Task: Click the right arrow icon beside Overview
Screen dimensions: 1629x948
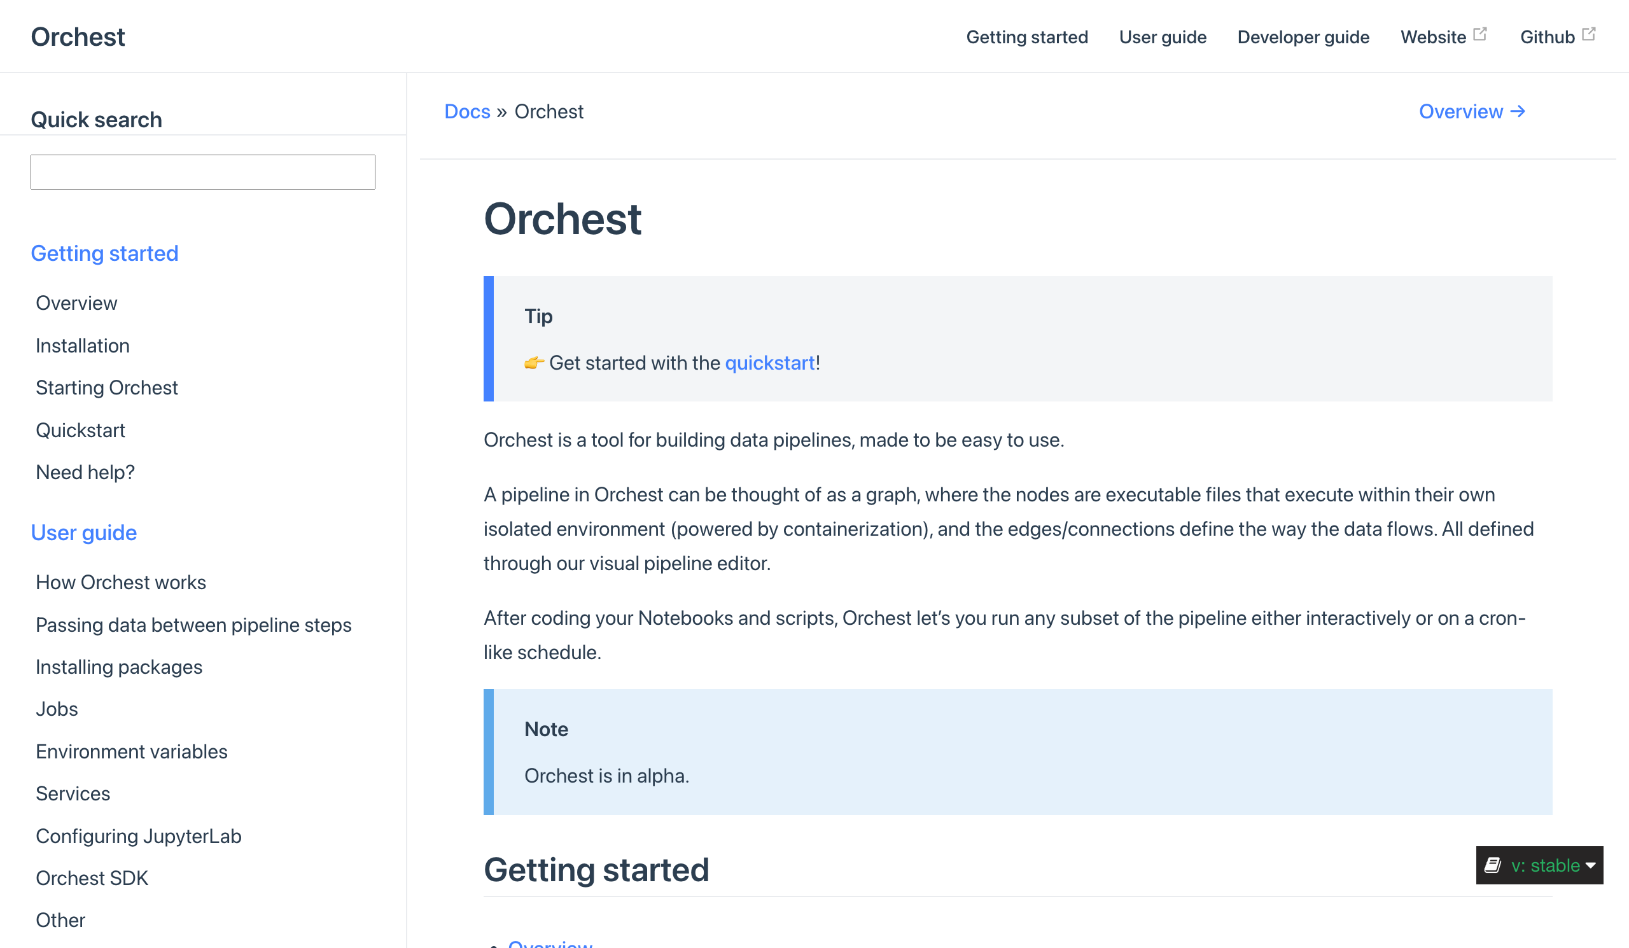Action: pos(1517,112)
